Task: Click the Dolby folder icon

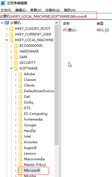Action: [x=20, y=102]
